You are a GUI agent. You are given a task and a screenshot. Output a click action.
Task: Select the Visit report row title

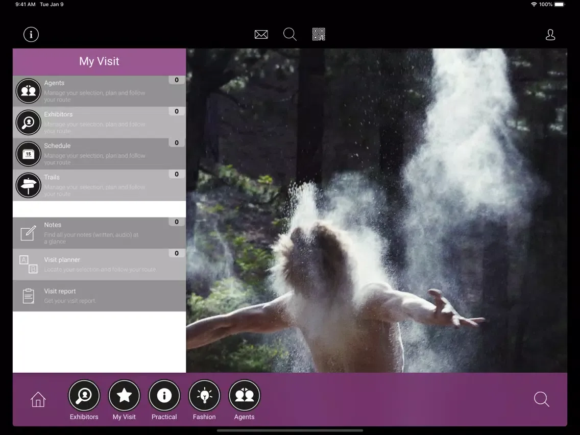60,291
